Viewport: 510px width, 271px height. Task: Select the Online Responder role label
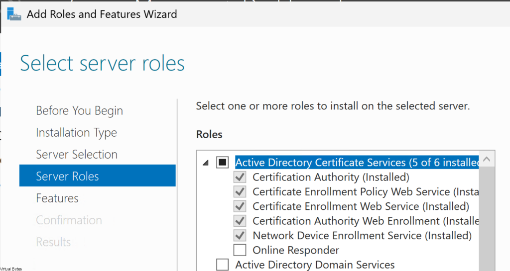click(296, 250)
